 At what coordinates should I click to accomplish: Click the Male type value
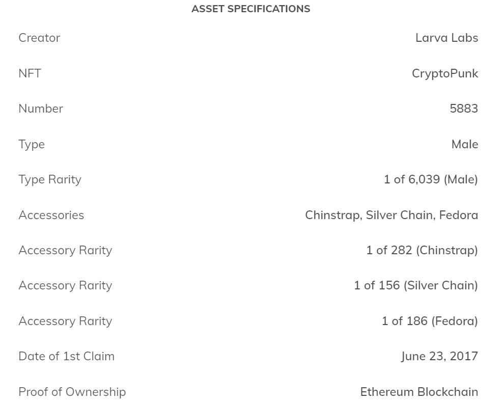pos(464,144)
